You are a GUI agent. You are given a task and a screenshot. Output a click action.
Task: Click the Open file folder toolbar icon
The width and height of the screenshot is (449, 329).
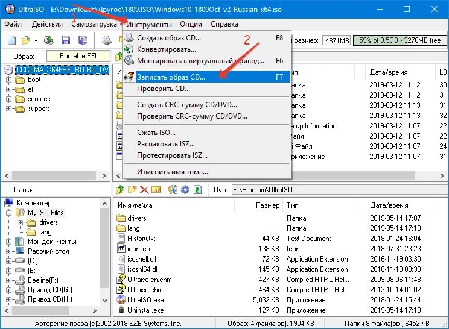(26, 40)
